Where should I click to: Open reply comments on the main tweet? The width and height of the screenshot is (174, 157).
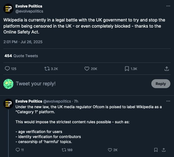11,69
